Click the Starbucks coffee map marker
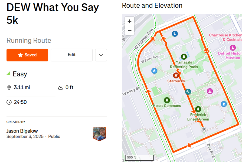 [x=176, y=75]
